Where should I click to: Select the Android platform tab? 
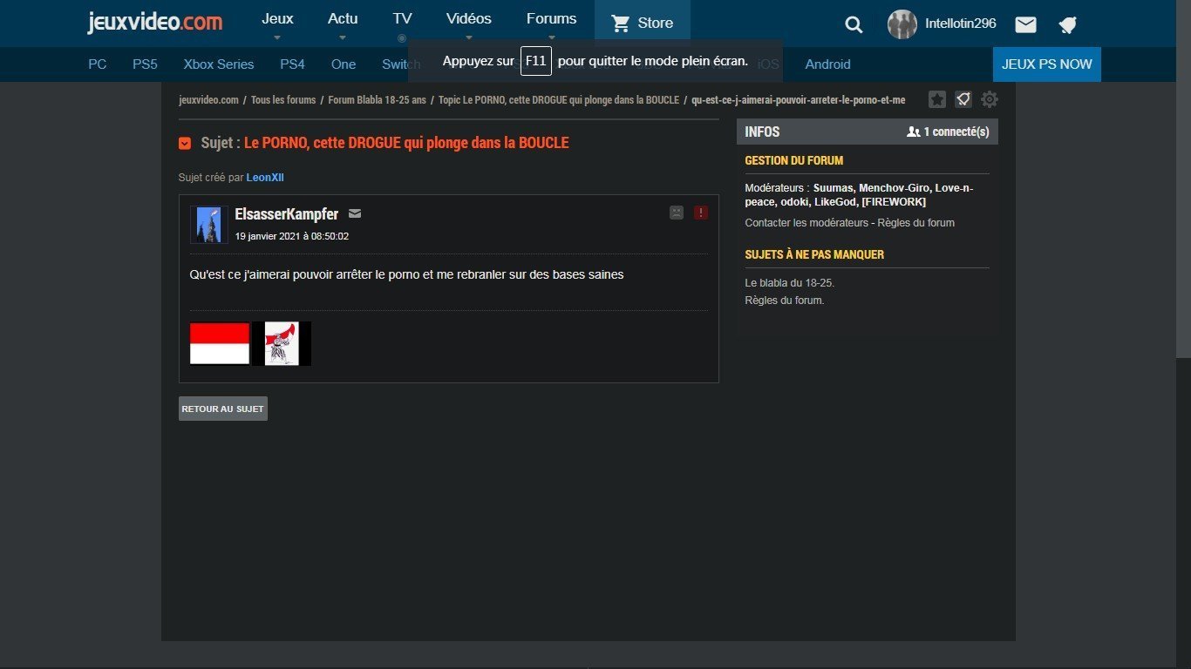pos(827,64)
